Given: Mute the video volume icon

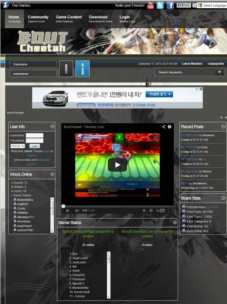Looking at the screenshot, I should click(77, 210).
